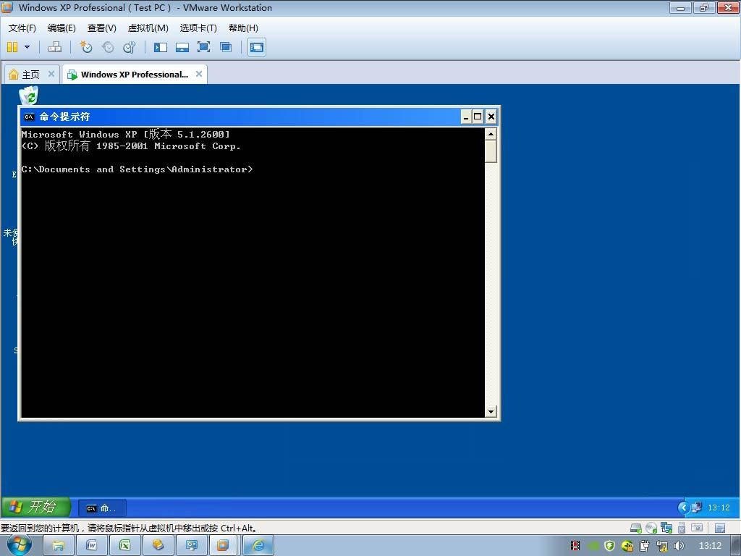This screenshot has width=741, height=556.
Task: Open the 编辑(E) menu
Action: (x=62, y=28)
